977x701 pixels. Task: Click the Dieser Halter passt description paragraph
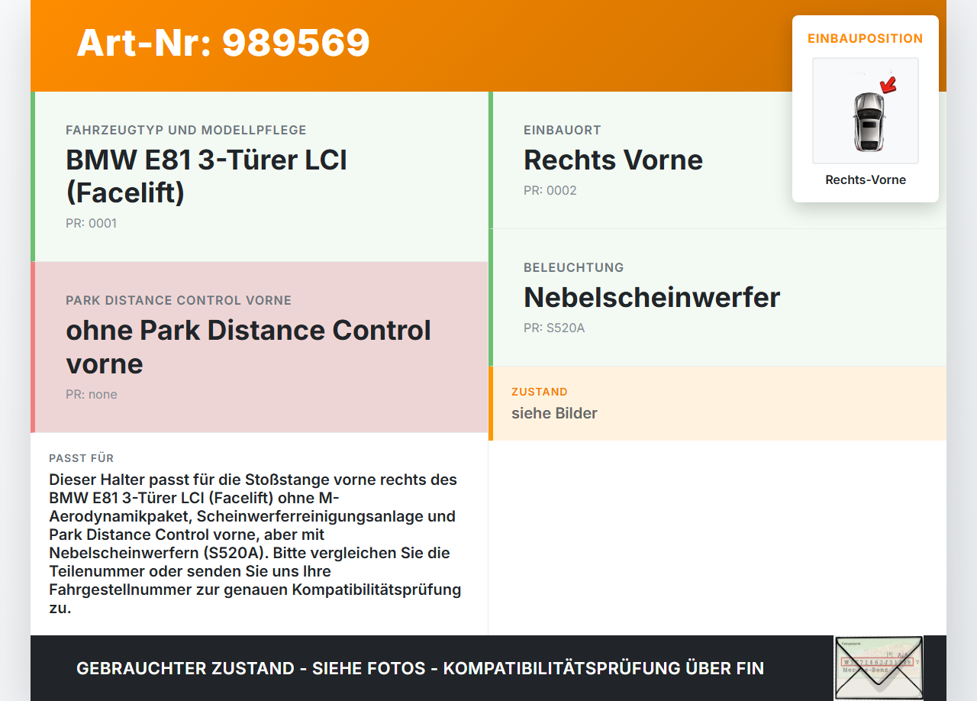click(x=255, y=544)
